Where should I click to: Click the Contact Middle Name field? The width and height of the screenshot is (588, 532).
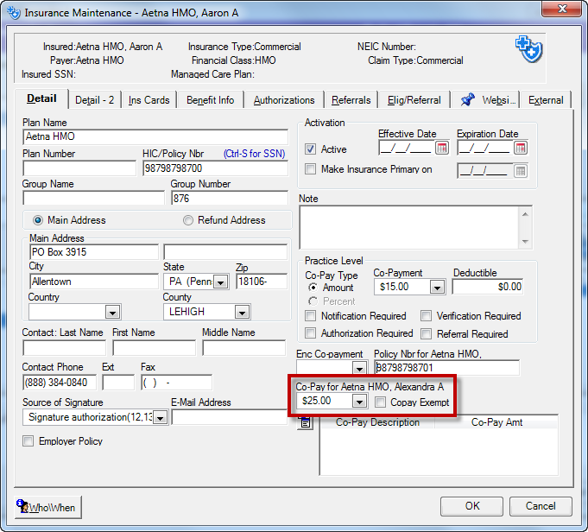(244, 348)
